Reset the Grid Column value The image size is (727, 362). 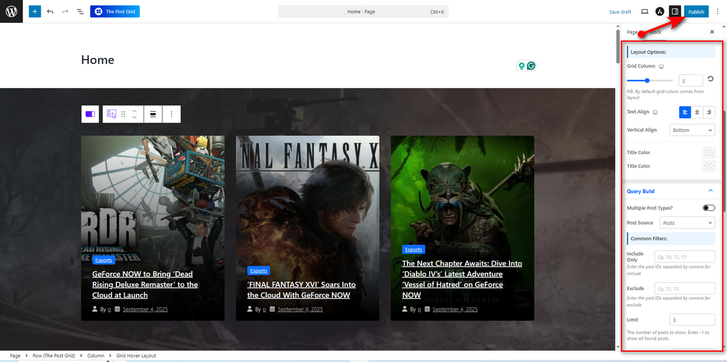coord(711,79)
